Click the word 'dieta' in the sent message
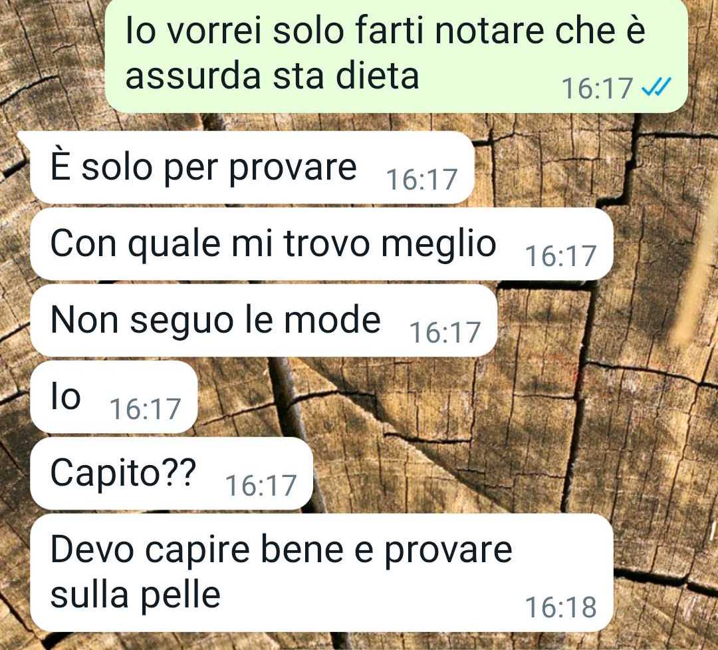 (378, 75)
